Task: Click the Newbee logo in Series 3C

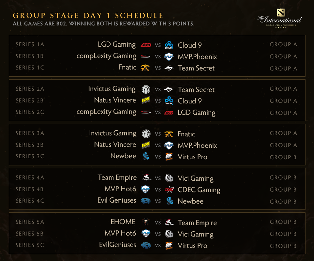Action: (146, 157)
